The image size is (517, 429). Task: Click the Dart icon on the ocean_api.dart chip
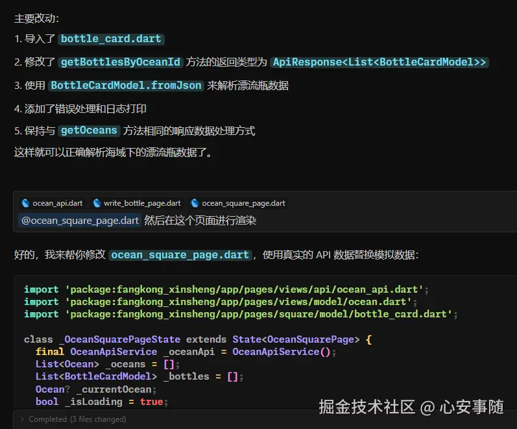tap(26, 203)
